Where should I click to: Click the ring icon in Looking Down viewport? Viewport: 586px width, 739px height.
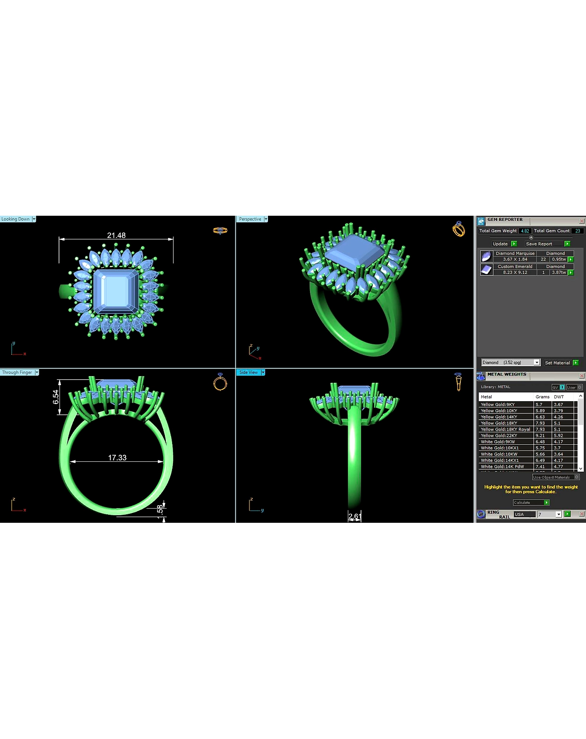(220, 230)
